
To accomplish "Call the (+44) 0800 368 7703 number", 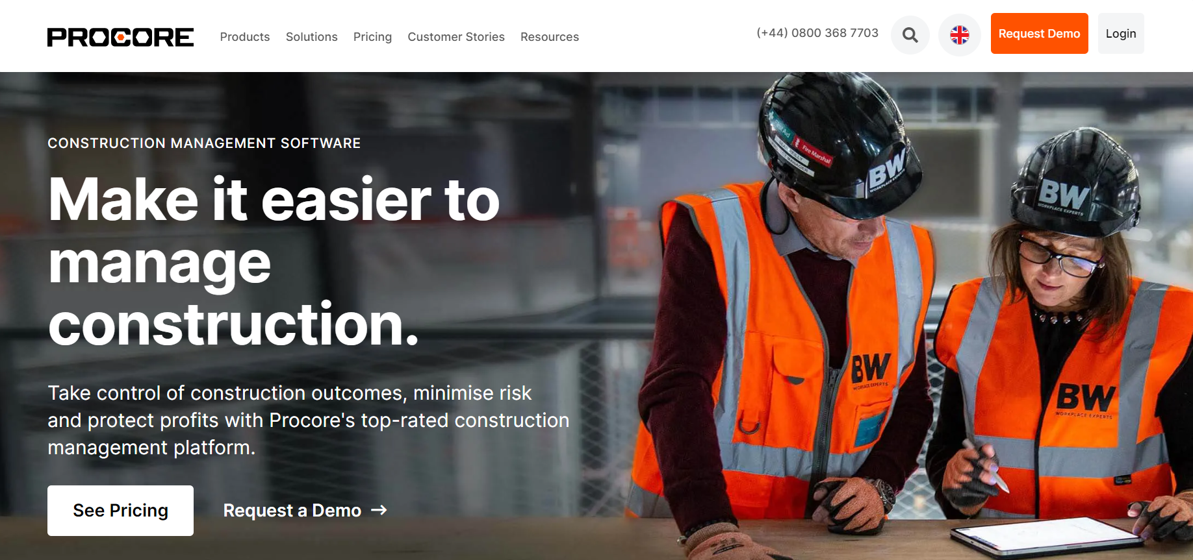I will click(817, 33).
